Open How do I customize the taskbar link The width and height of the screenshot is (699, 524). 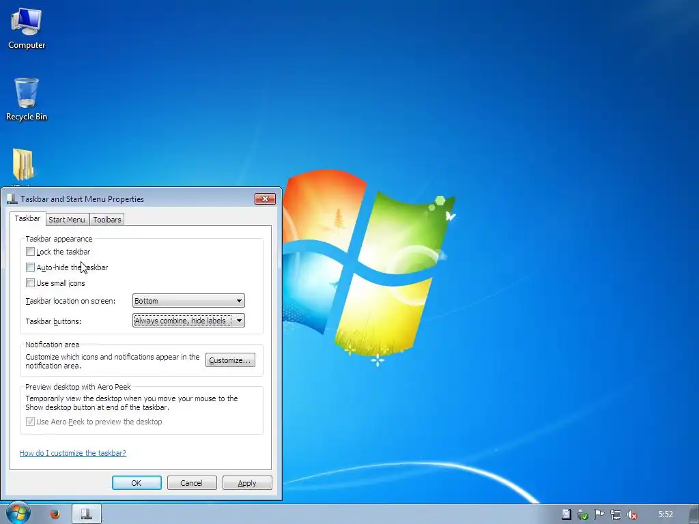(72, 453)
